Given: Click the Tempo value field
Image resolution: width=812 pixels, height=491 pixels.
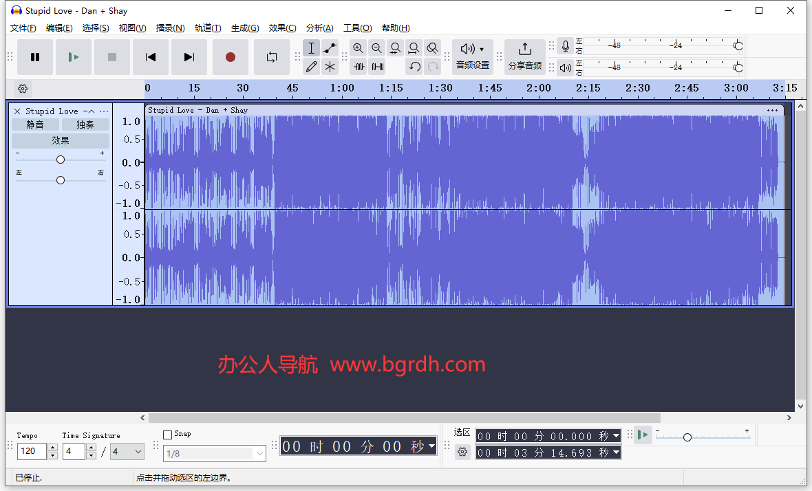Looking at the screenshot, I should pos(32,452).
